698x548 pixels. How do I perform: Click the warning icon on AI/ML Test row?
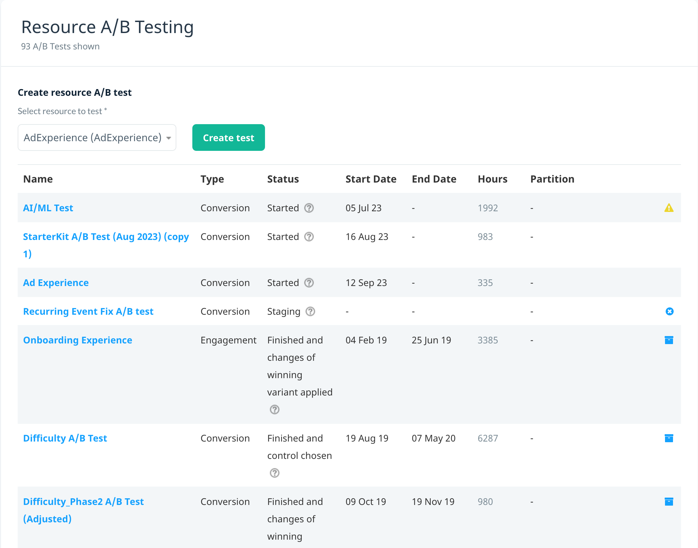pyautogui.click(x=669, y=208)
